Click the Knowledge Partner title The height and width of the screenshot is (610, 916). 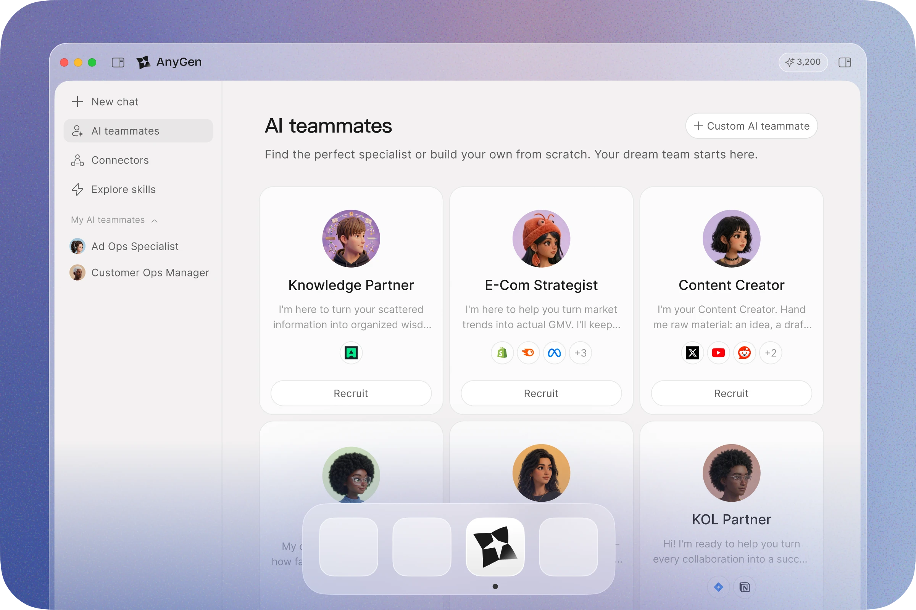click(351, 285)
